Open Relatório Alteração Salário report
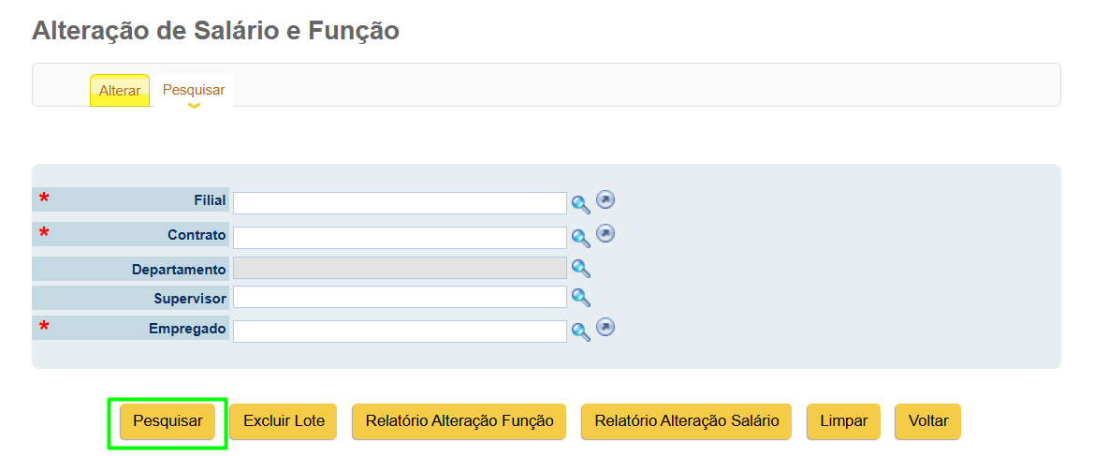Viewport: 1094px width, 456px height. click(687, 421)
